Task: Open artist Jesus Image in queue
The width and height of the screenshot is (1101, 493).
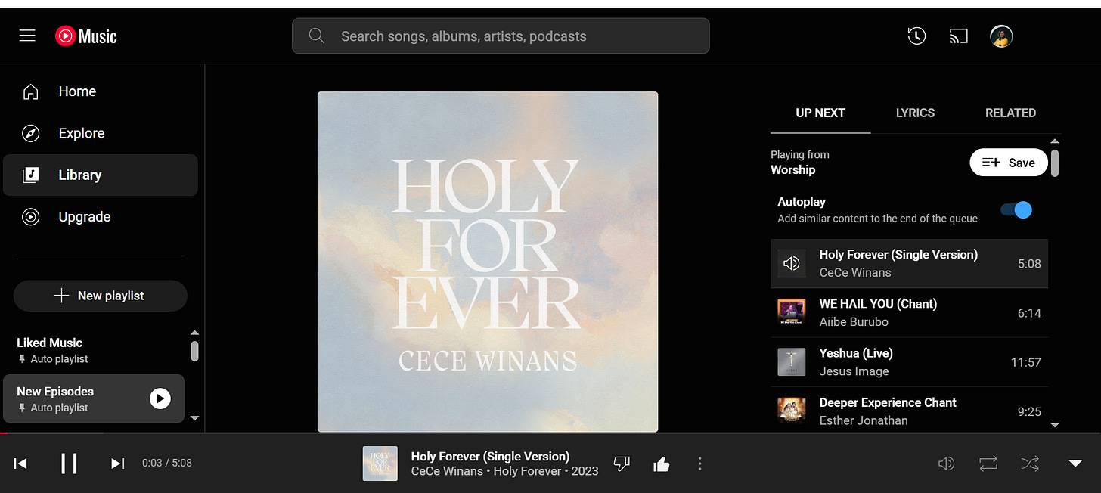Action: pyautogui.click(x=854, y=371)
